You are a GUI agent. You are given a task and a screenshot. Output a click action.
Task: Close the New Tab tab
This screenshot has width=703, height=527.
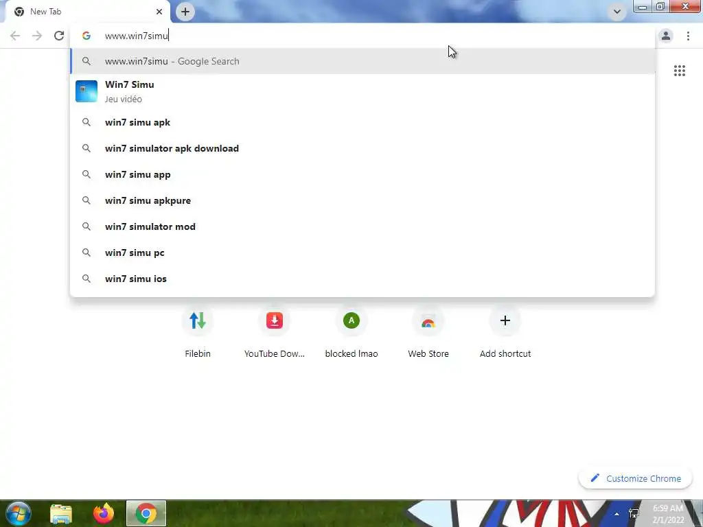click(159, 12)
